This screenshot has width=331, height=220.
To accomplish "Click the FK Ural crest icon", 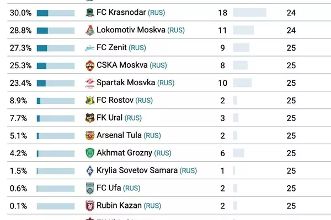I will coord(90,118).
